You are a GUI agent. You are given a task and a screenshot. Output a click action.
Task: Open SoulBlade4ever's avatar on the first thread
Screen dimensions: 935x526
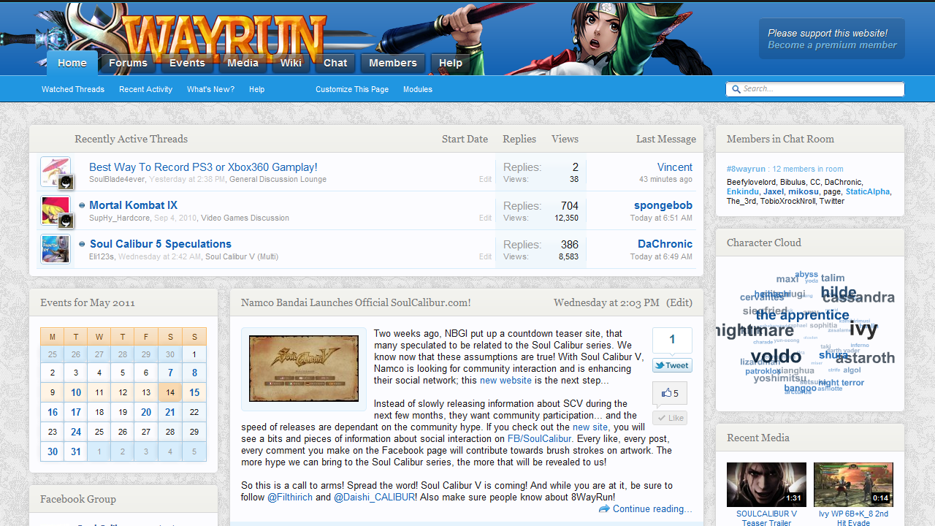56,172
